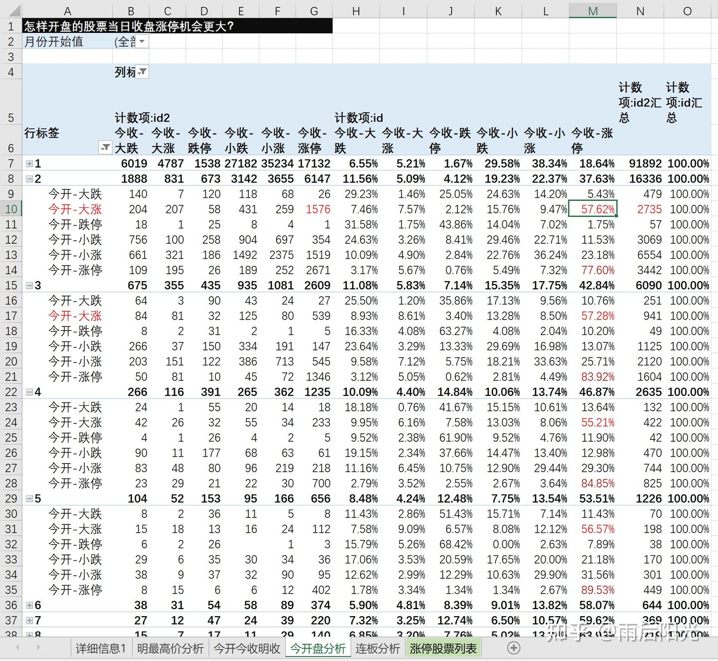Collapse the group 3 outline

(29, 285)
